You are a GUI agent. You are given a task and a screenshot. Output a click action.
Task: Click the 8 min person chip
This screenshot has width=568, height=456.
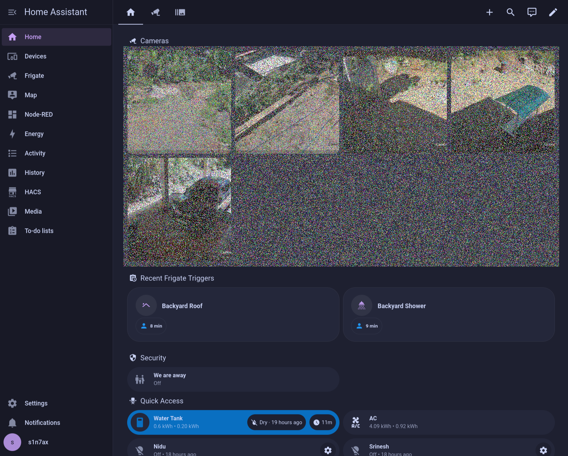(x=151, y=326)
